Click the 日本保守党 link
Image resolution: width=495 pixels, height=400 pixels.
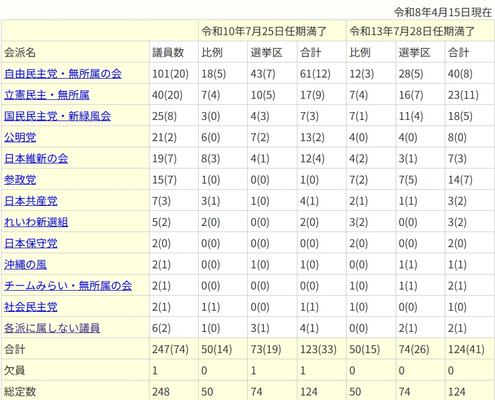point(31,243)
